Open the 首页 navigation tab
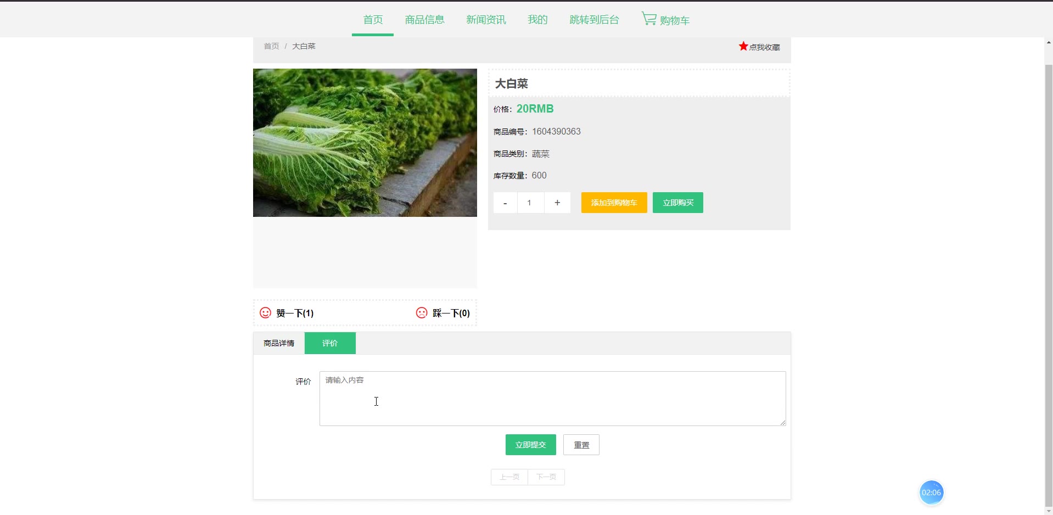Screen dimensions: 1053x515 pyautogui.click(x=373, y=20)
